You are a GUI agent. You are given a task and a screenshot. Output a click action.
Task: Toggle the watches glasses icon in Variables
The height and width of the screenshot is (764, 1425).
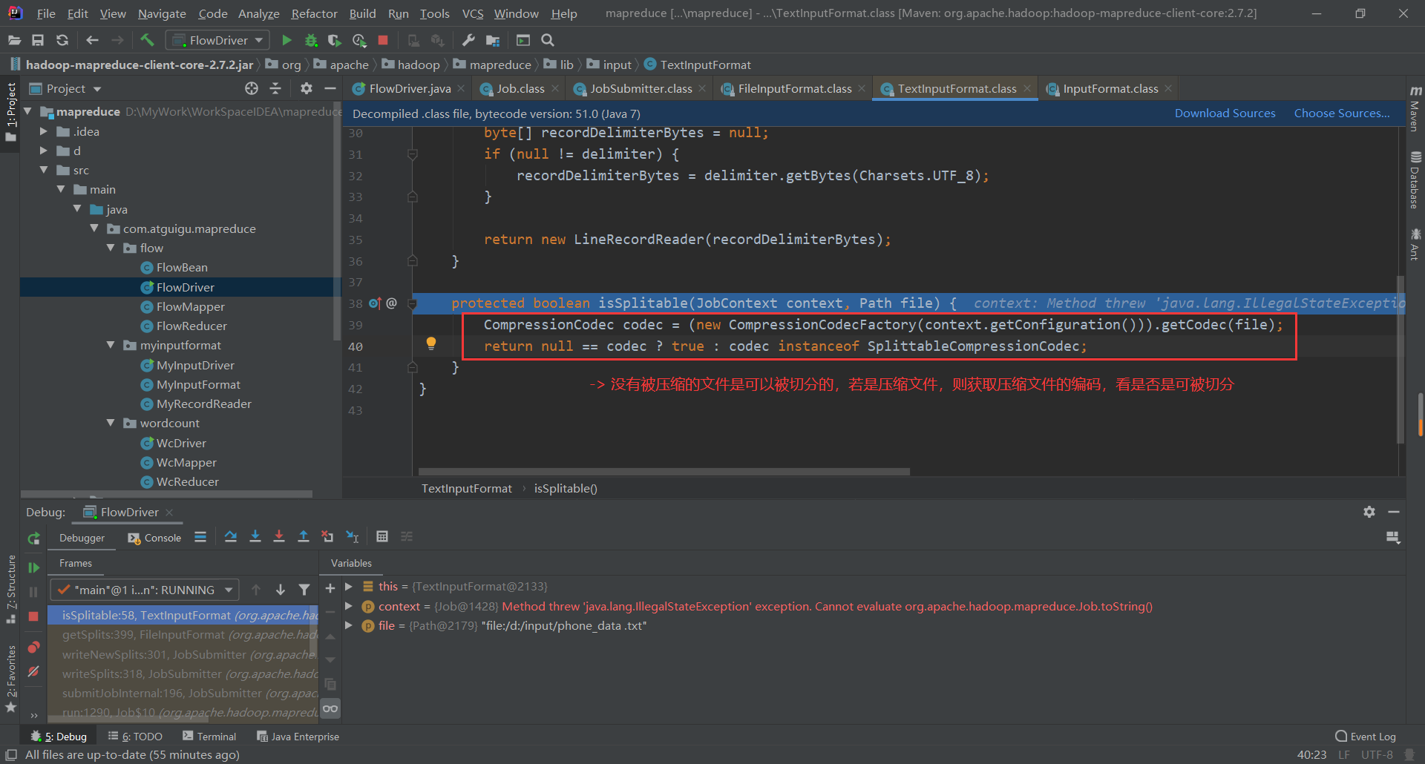[330, 708]
